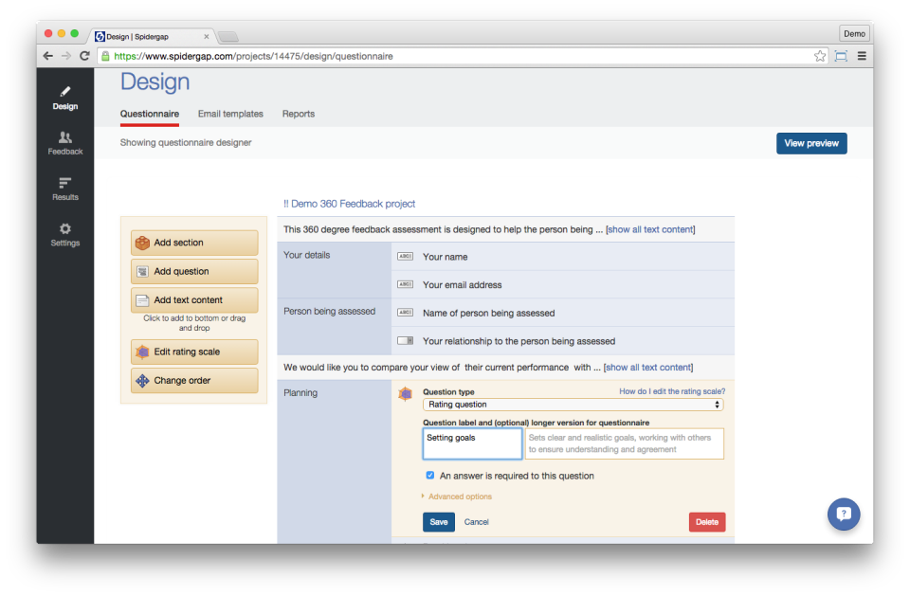Click the help chat bubble icon
Image resolution: width=910 pixels, height=596 pixels.
[x=844, y=515]
